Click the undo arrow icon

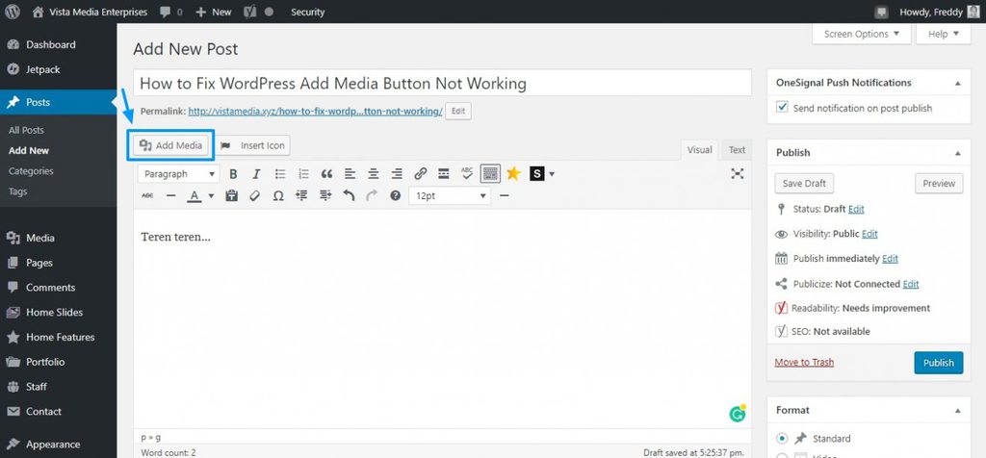(349, 196)
